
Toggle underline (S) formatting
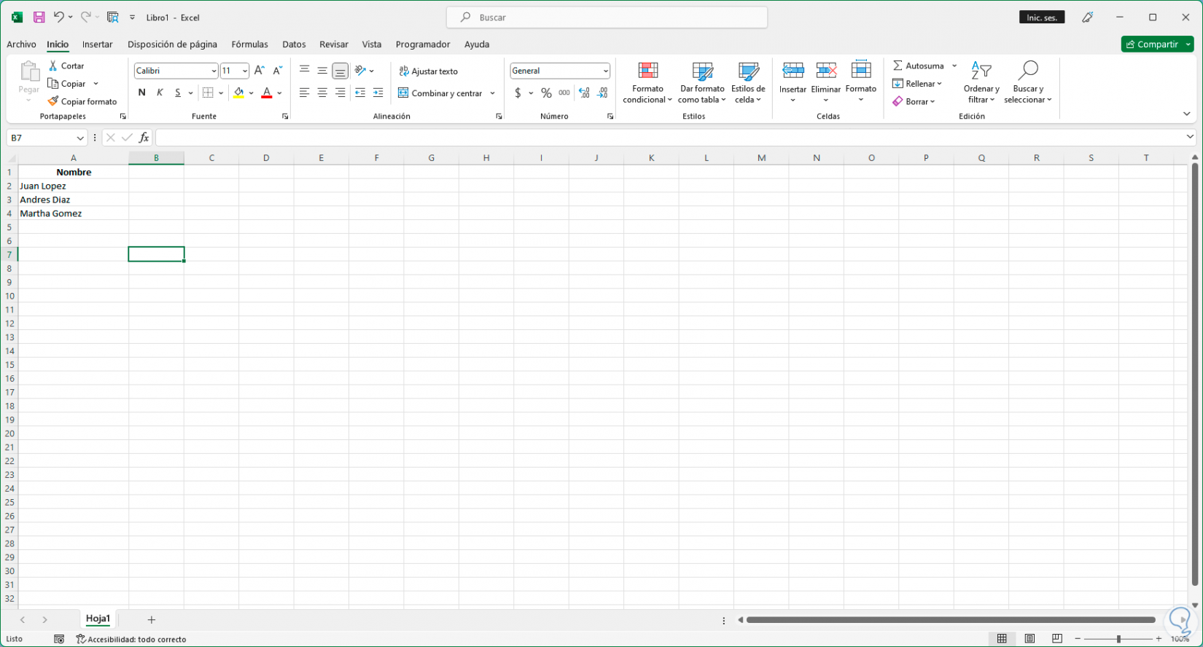tap(178, 93)
